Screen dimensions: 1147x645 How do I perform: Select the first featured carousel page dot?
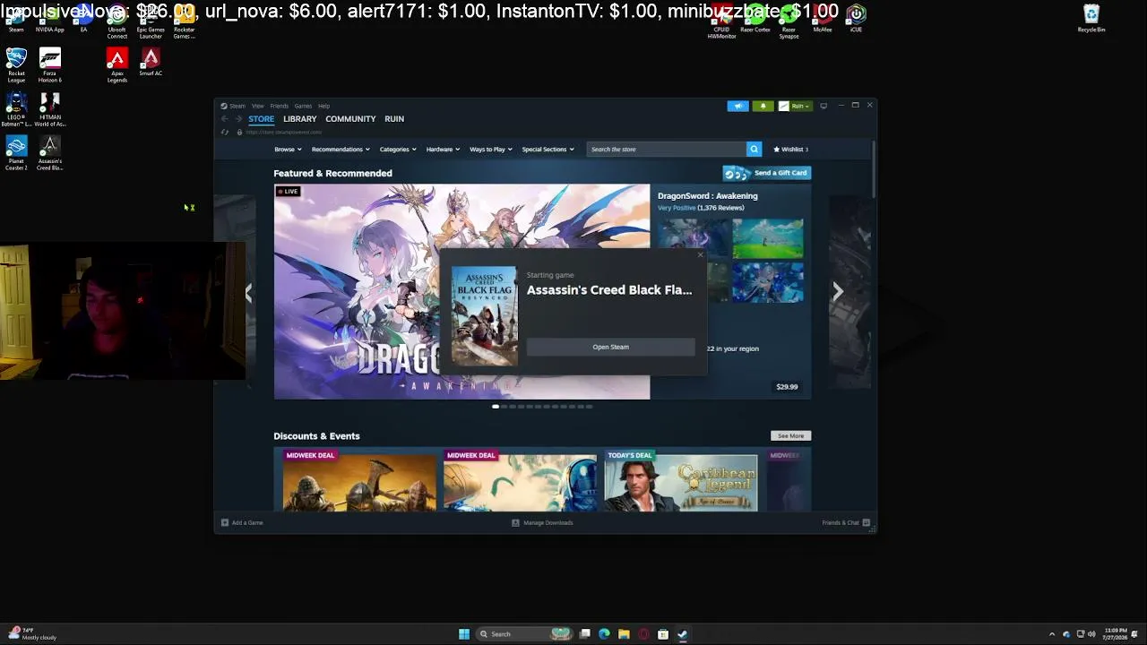tap(496, 407)
